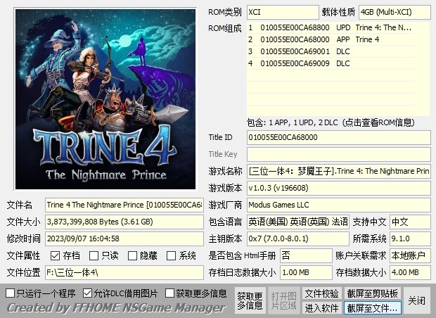The width and height of the screenshot is (436, 318).
Task: Select ROM row 1 UPD 010055E00CA68800
Action: tap(331, 27)
